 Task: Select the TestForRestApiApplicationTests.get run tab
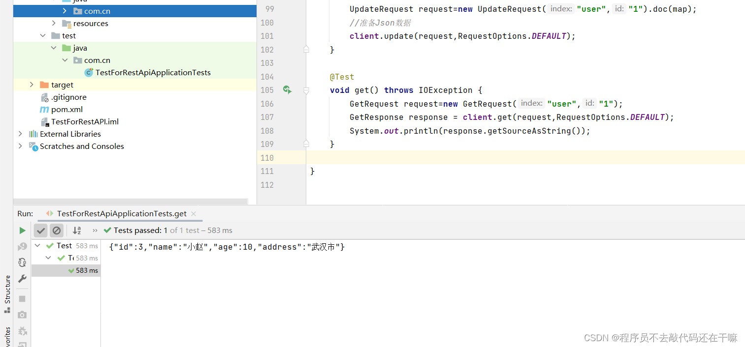pos(122,214)
